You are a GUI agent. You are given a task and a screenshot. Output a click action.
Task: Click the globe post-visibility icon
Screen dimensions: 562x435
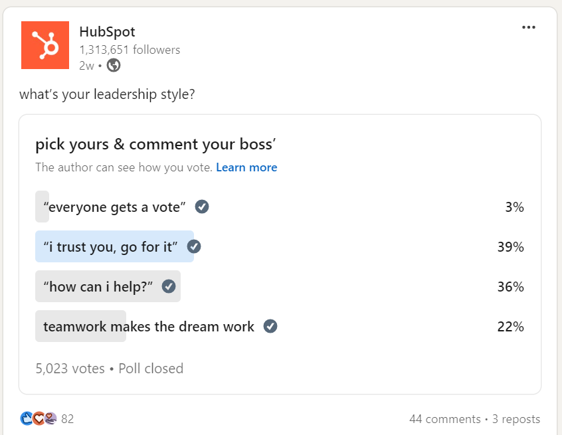point(113,66)
